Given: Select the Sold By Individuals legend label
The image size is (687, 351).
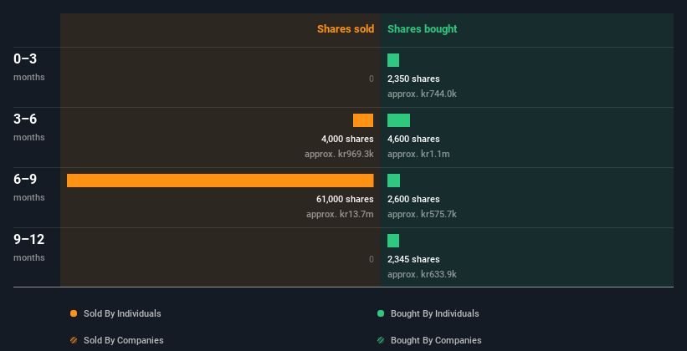Looking at the screenshot, I should click(x=122, y=313).
